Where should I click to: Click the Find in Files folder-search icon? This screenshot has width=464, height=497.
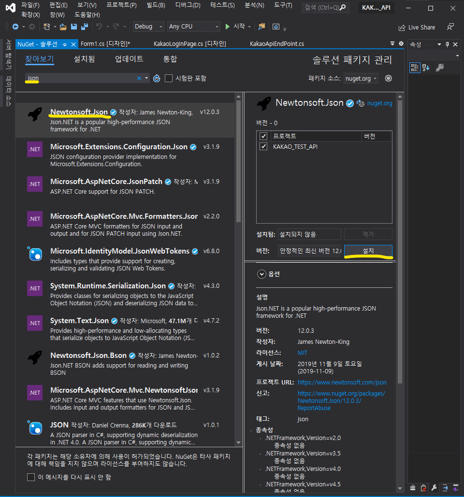click(261, 27)
